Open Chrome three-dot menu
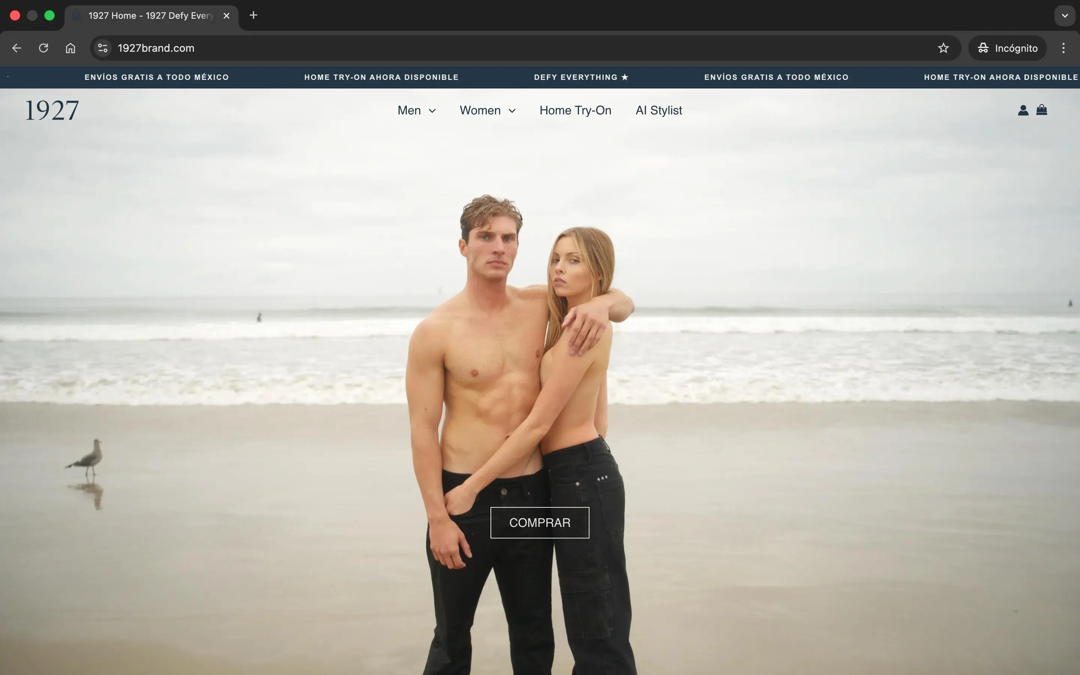The height and width of the screenshot is (675, 1080). pyautogui.click(x=1063, y=48)
